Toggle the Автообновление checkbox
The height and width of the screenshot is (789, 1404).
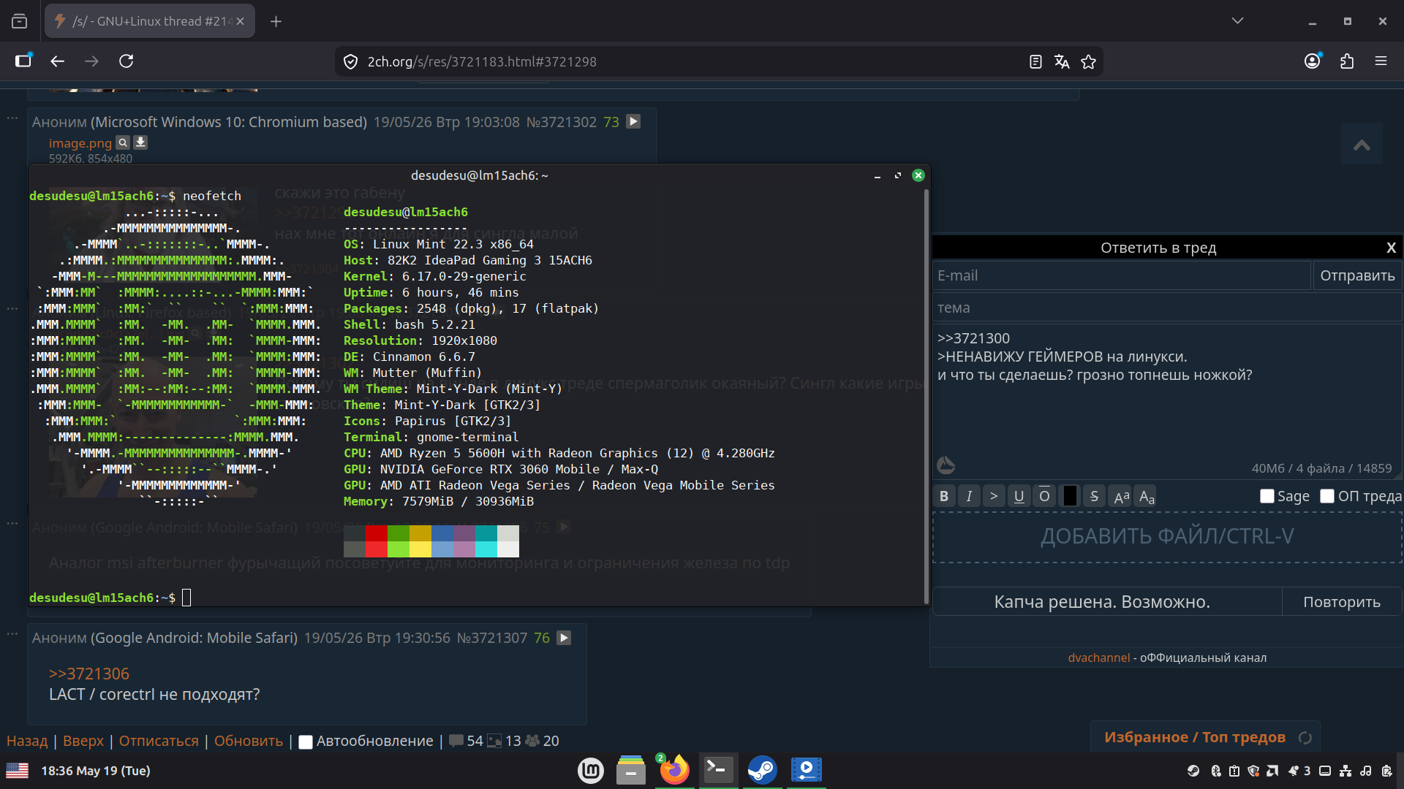(306, 742)
